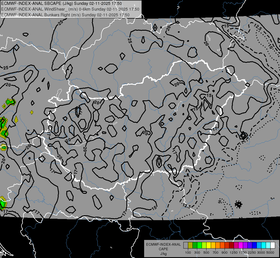This screenshot has width=280, height=258.
Task: Click the Bunkers Right (m/s) title line
Action: pyautogui.click(x=65, y=15)
